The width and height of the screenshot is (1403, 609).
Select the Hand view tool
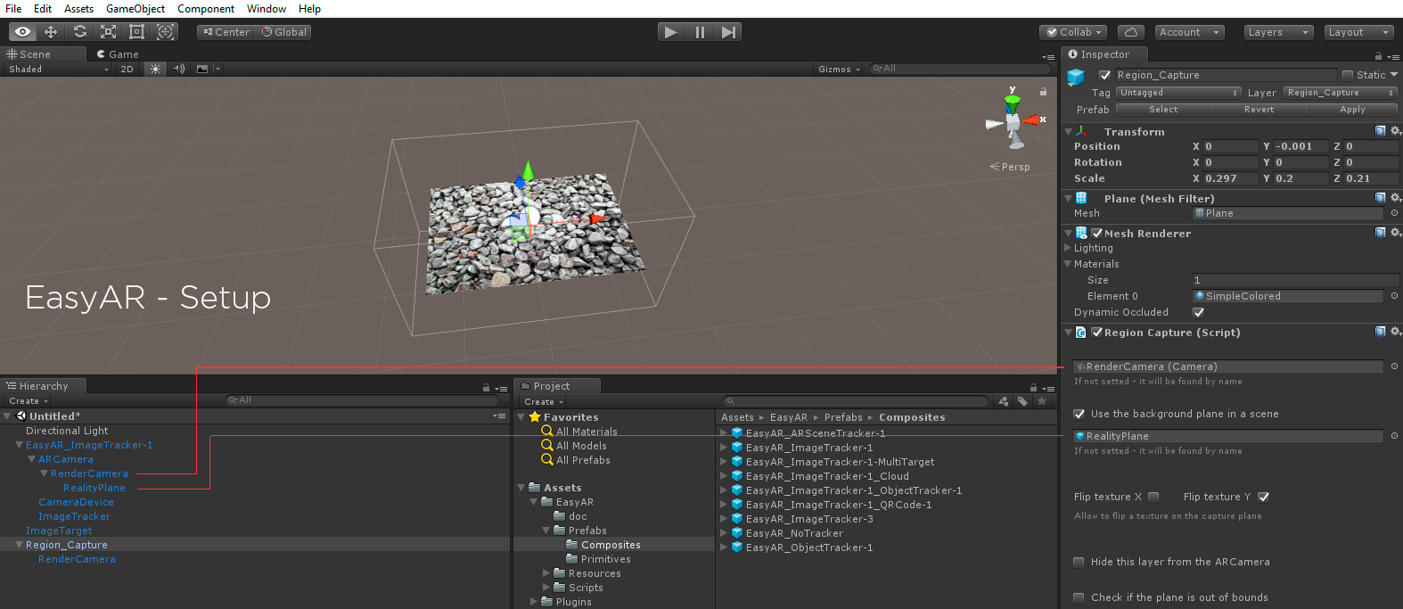[22, 32]
